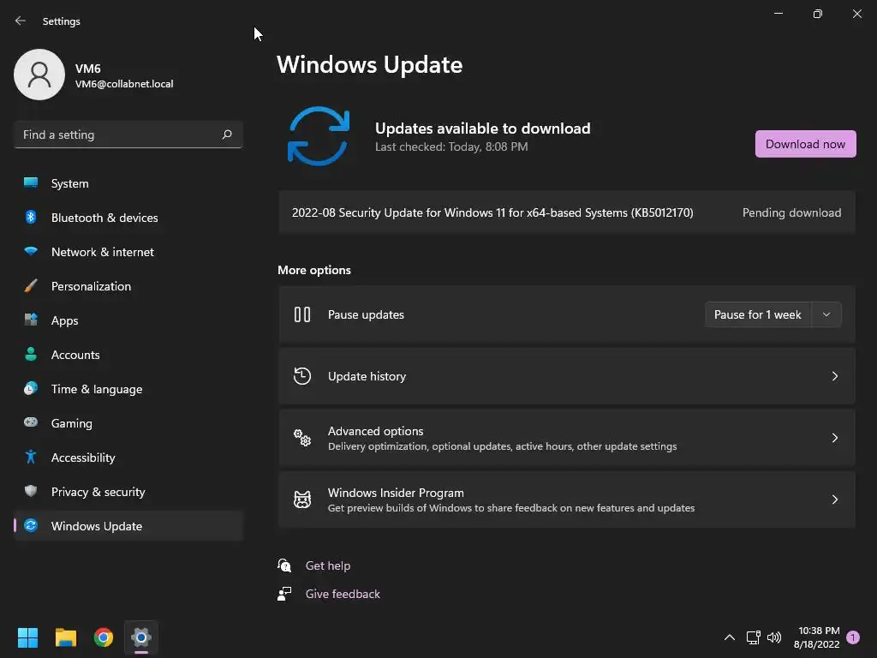Select Time & language in sidebar
The image size is (877, 658).
coord(96,389)
